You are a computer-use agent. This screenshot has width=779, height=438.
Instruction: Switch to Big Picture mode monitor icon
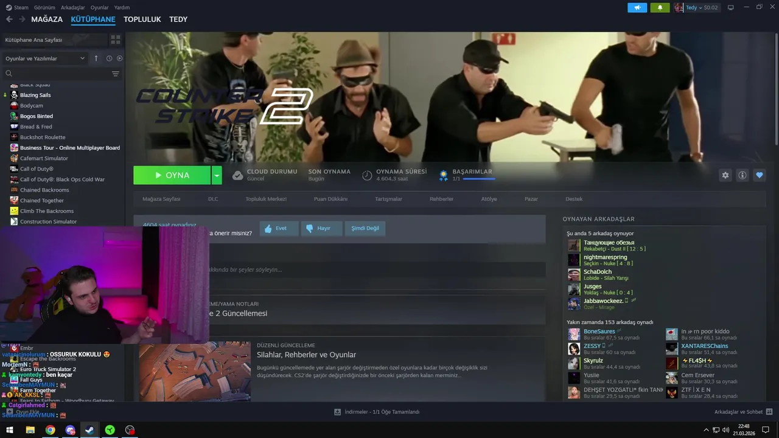pyautogui.click(x=731, y=7)
